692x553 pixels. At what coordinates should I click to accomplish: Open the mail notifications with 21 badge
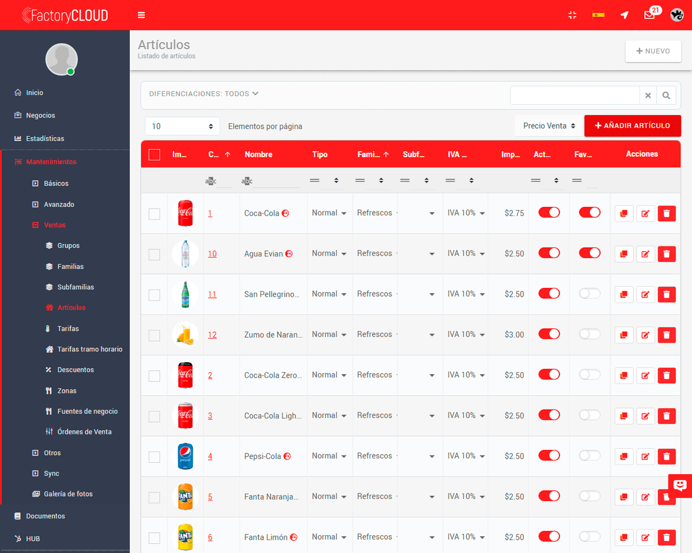pyautogui.click(x=650, y=15)
